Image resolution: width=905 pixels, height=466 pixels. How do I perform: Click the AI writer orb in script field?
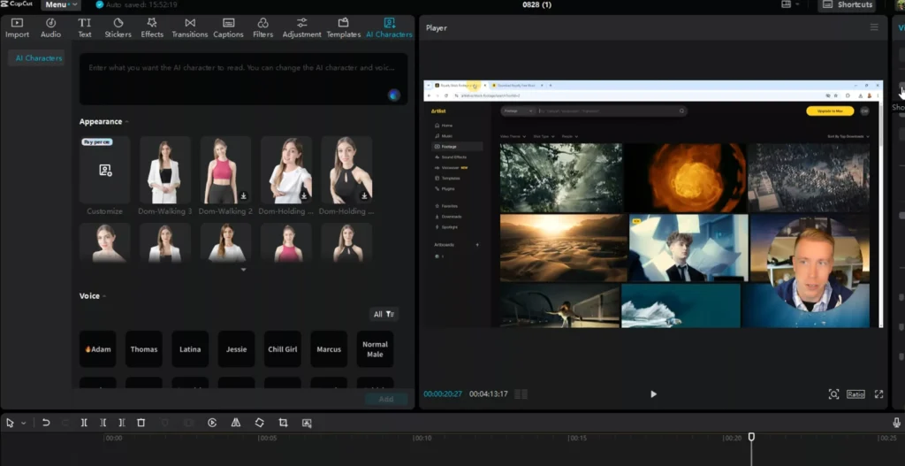393,95
